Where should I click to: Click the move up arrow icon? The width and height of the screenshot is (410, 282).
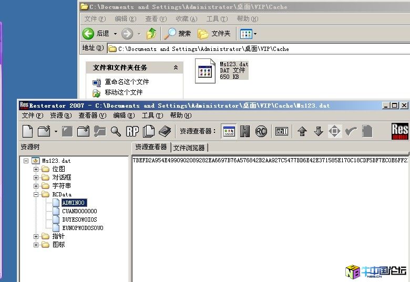pos(302,131)
